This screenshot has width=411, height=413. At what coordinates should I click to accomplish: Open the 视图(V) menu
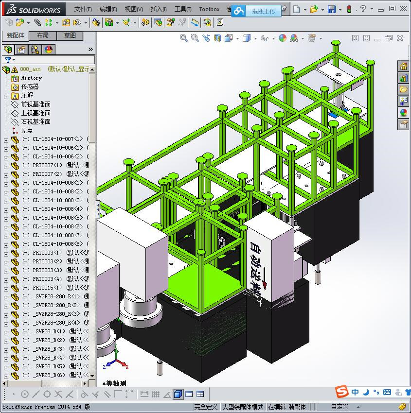click(134, 9)
